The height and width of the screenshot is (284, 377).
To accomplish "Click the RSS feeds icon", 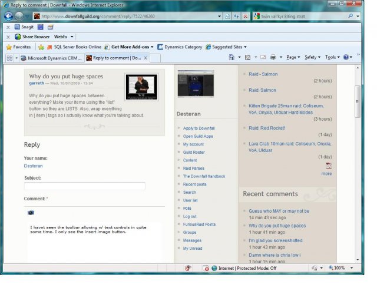I will coord(247,57).
